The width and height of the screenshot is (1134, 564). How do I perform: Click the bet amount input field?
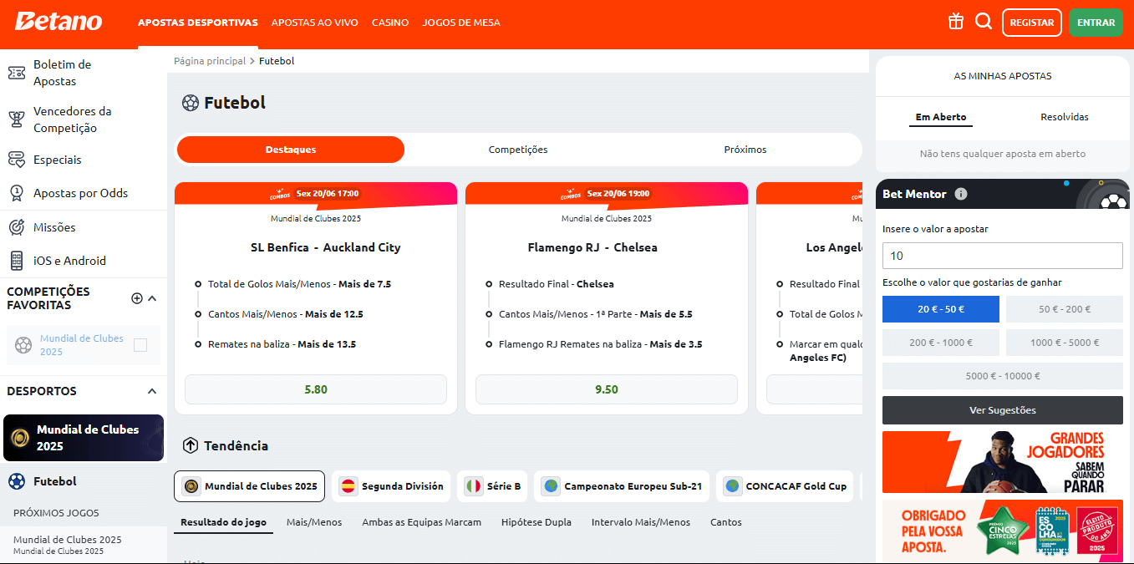tap(1003, 256)
